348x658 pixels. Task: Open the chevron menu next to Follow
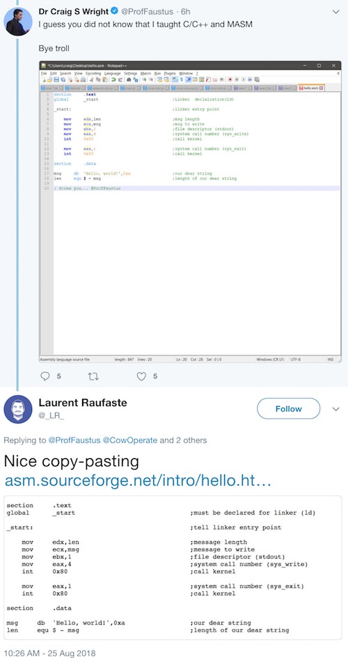click(336, 409)
